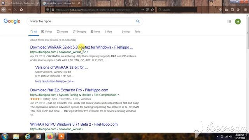Open network signal tray icon
This screenshot has height=140, width=249.
click(226, 136)
